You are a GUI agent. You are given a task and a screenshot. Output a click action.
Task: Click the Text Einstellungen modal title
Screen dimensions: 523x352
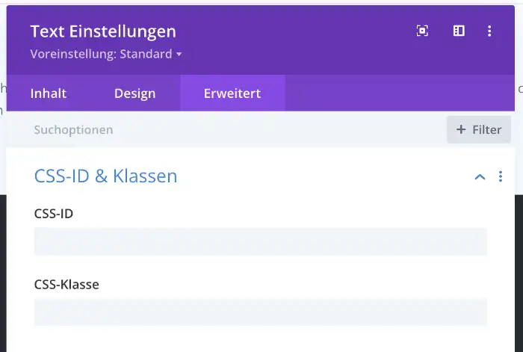point(103,31)
